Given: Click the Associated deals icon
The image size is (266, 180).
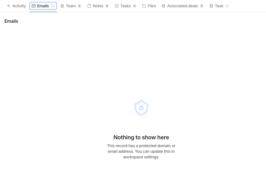Looking at the screenshot, I should tap(163, 6).
